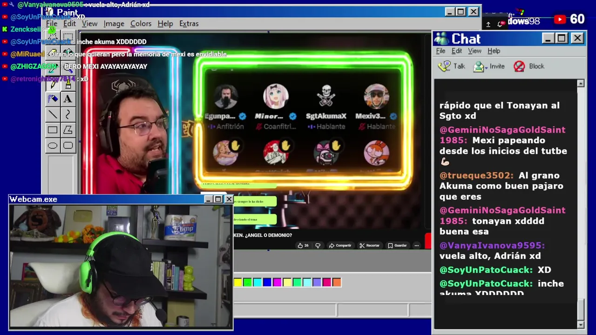This screenshot has width=596, height=335.
Task: Click the Talk phone icon in Chat
Action: tap(444, 66)
